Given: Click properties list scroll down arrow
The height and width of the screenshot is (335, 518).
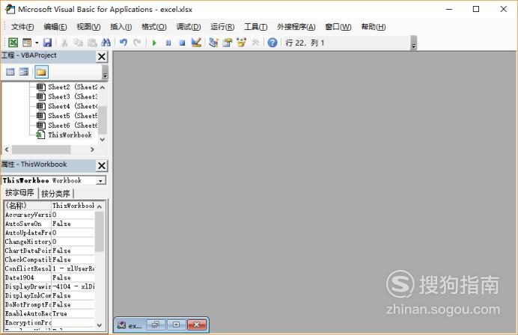Looking at the screenshot, I should click(100, 325).
